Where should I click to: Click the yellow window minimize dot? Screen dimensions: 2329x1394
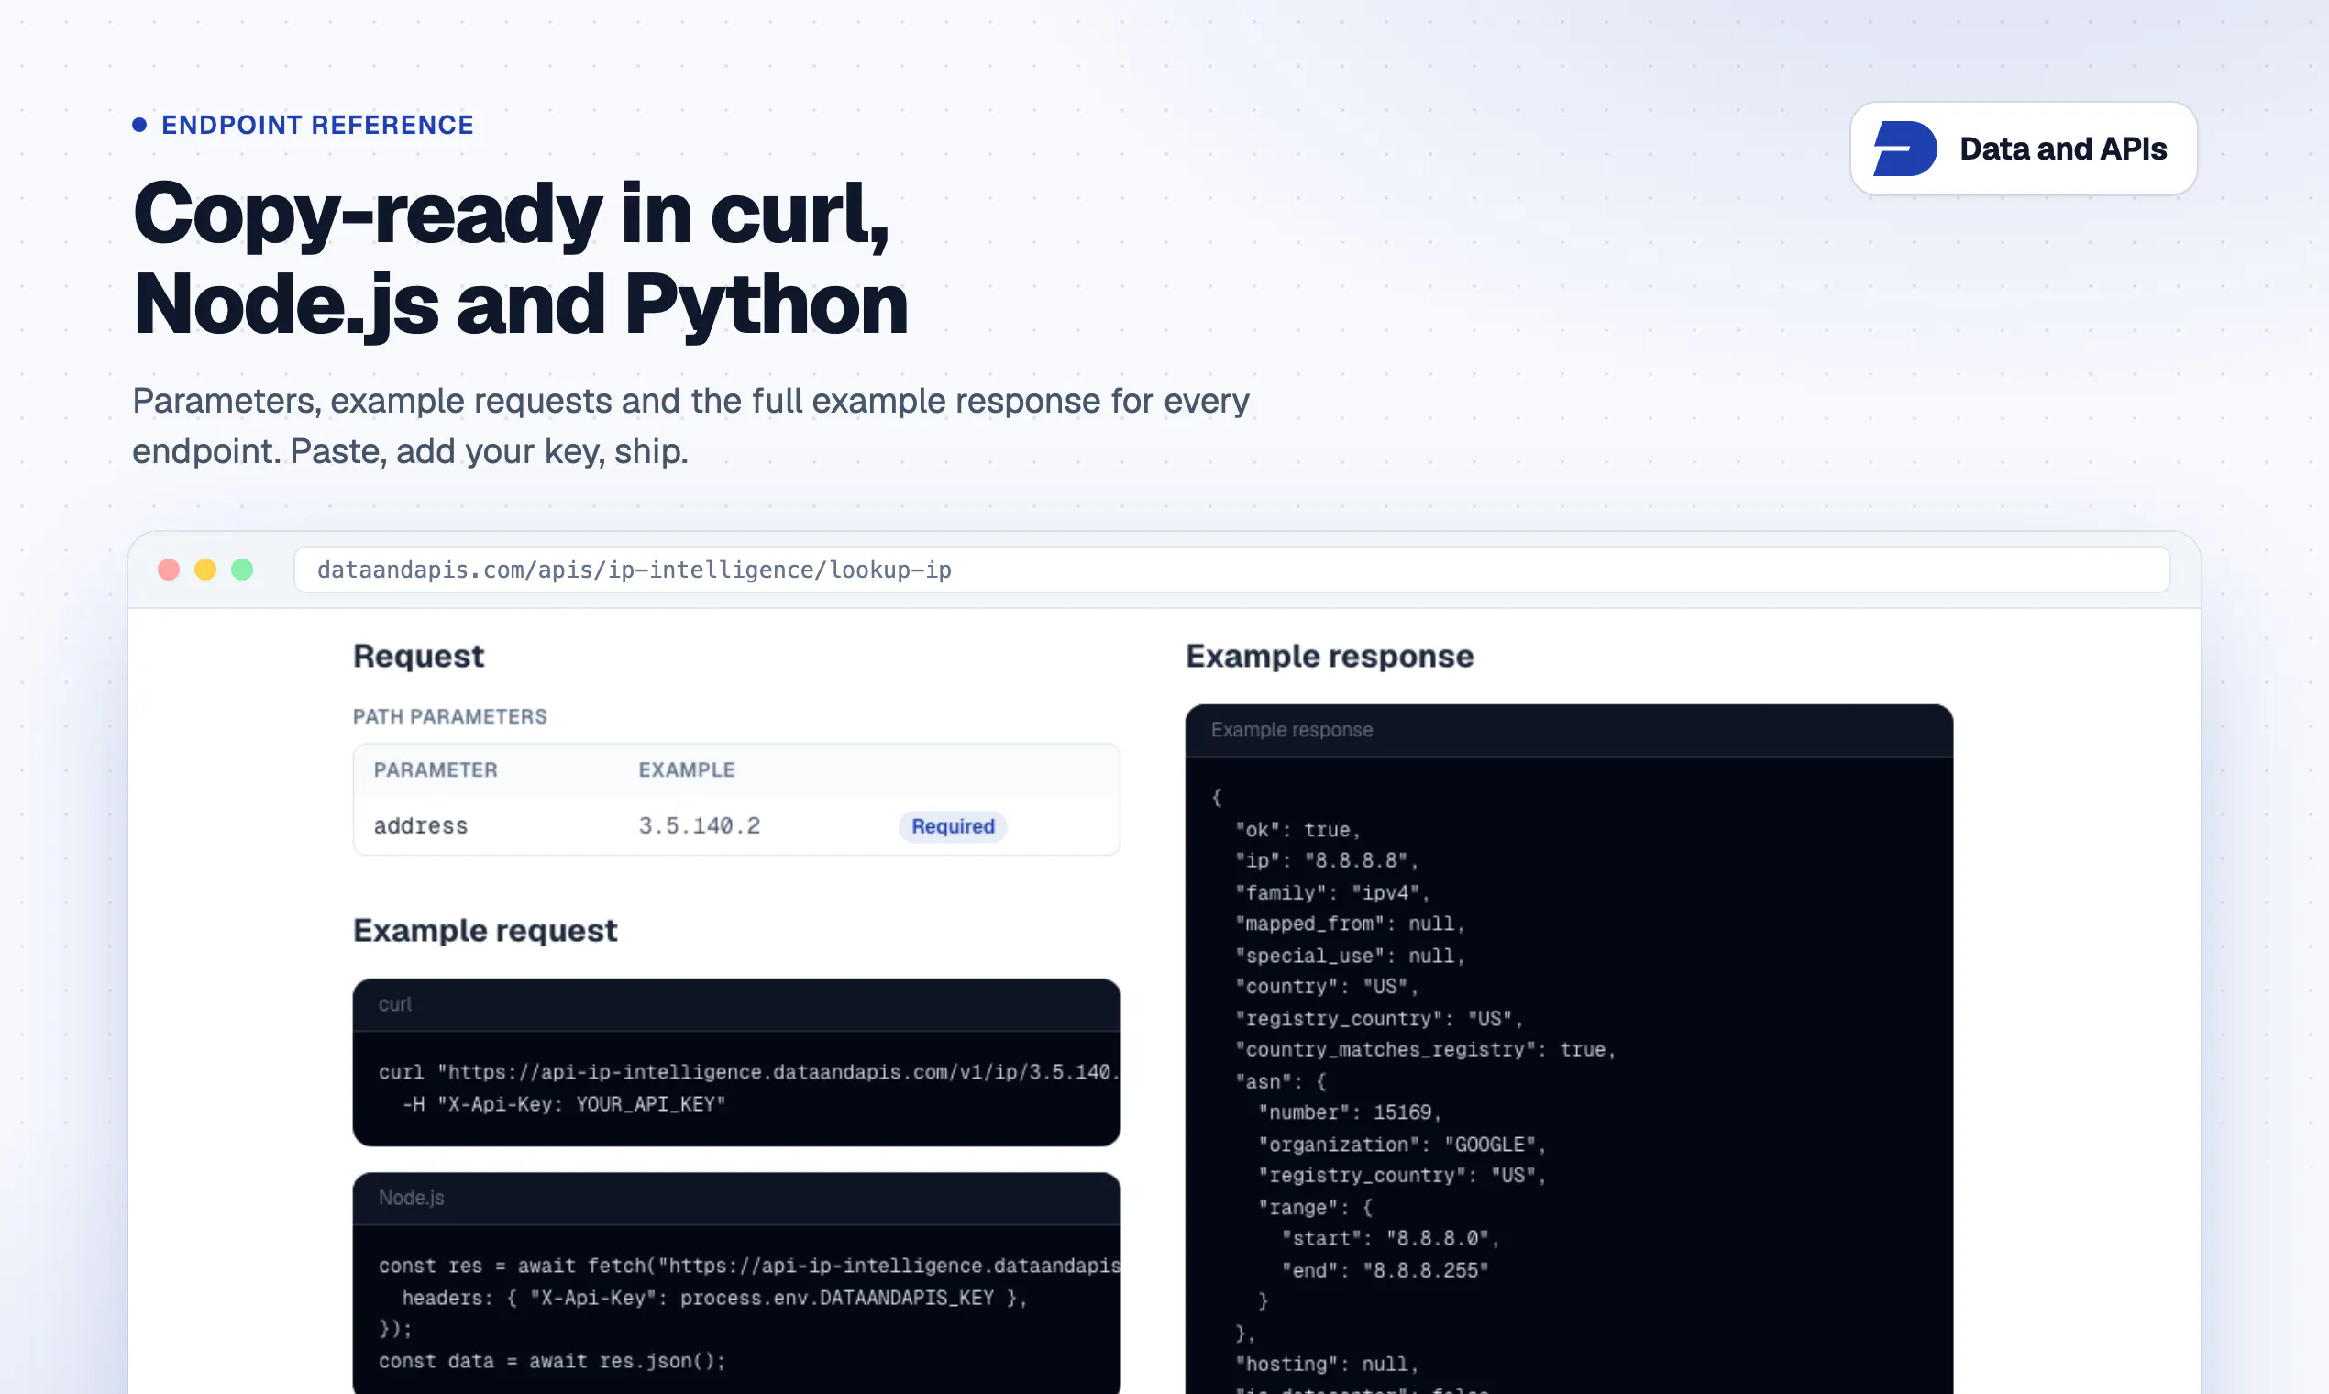(205, 570)
